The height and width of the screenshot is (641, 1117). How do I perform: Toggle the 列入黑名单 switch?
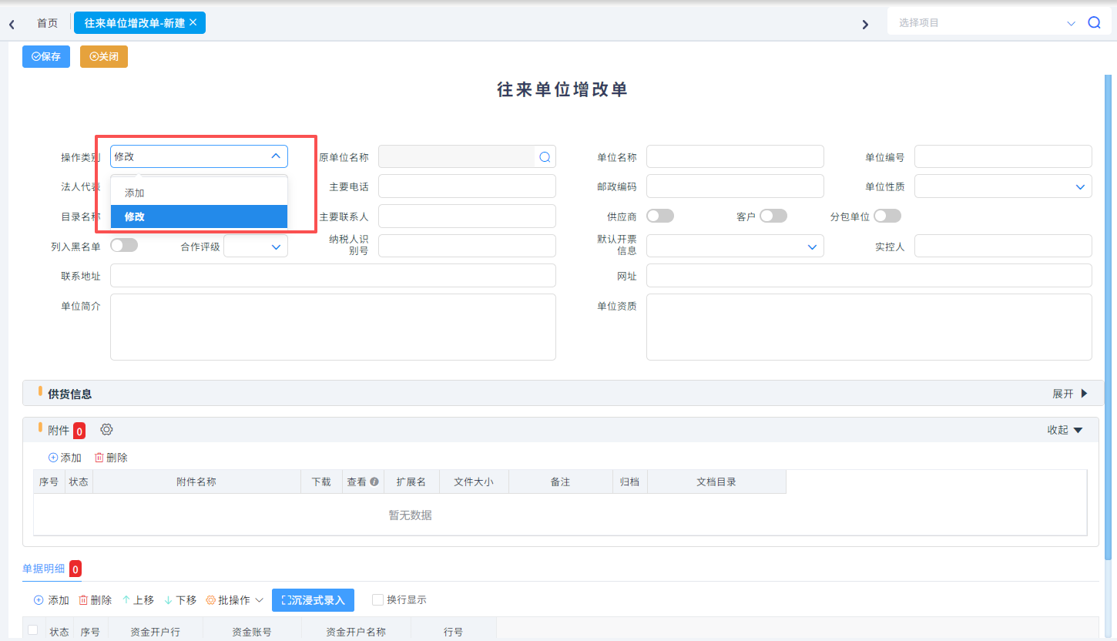(x=124, y=246)
